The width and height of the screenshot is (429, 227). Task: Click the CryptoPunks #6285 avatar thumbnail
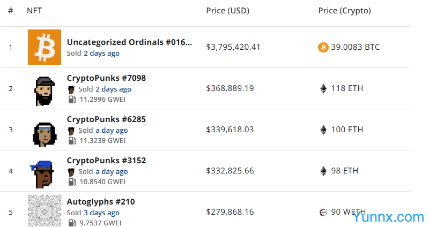click(x=45, y=130)
